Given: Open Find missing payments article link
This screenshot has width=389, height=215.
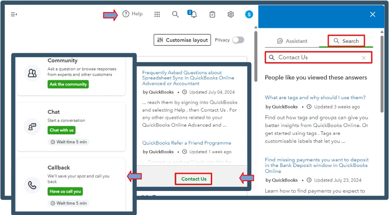Looking at the screenshot, I should [317, 165].
